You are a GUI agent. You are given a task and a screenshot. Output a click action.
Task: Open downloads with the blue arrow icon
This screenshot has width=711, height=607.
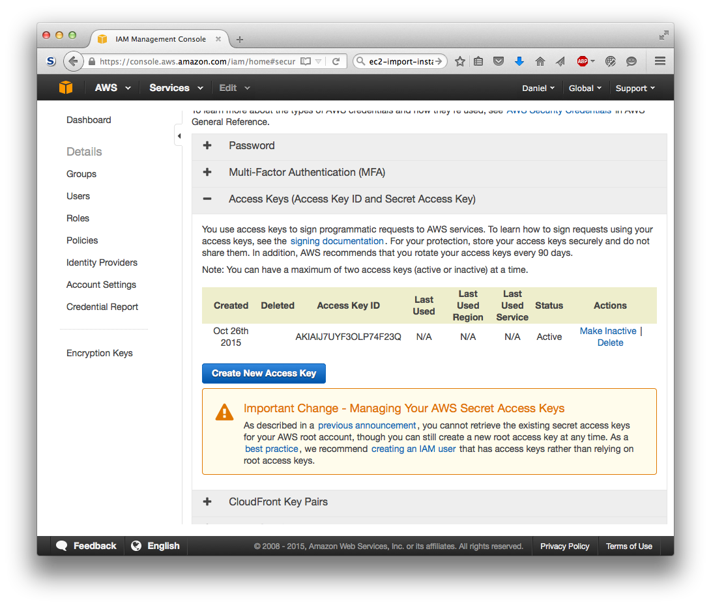coord(519,61)
